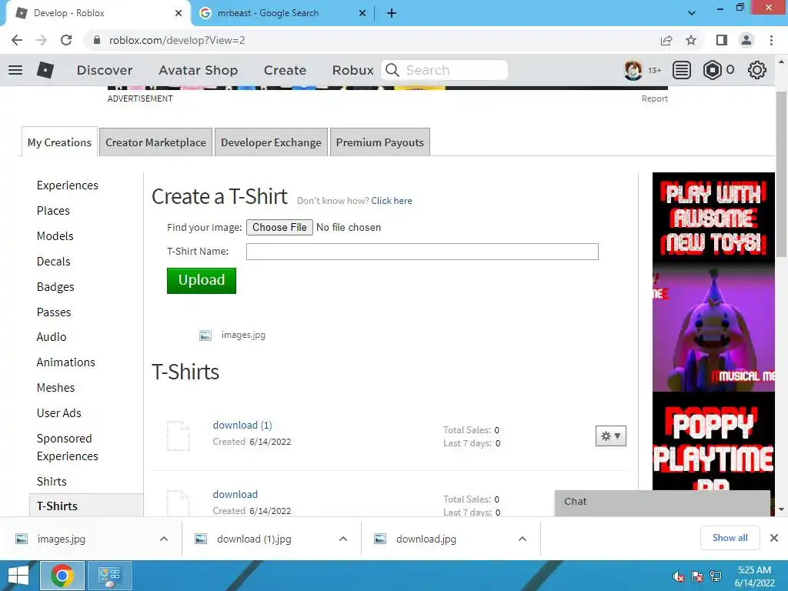Click the Chrome taskbar icon

coord(62,576)
